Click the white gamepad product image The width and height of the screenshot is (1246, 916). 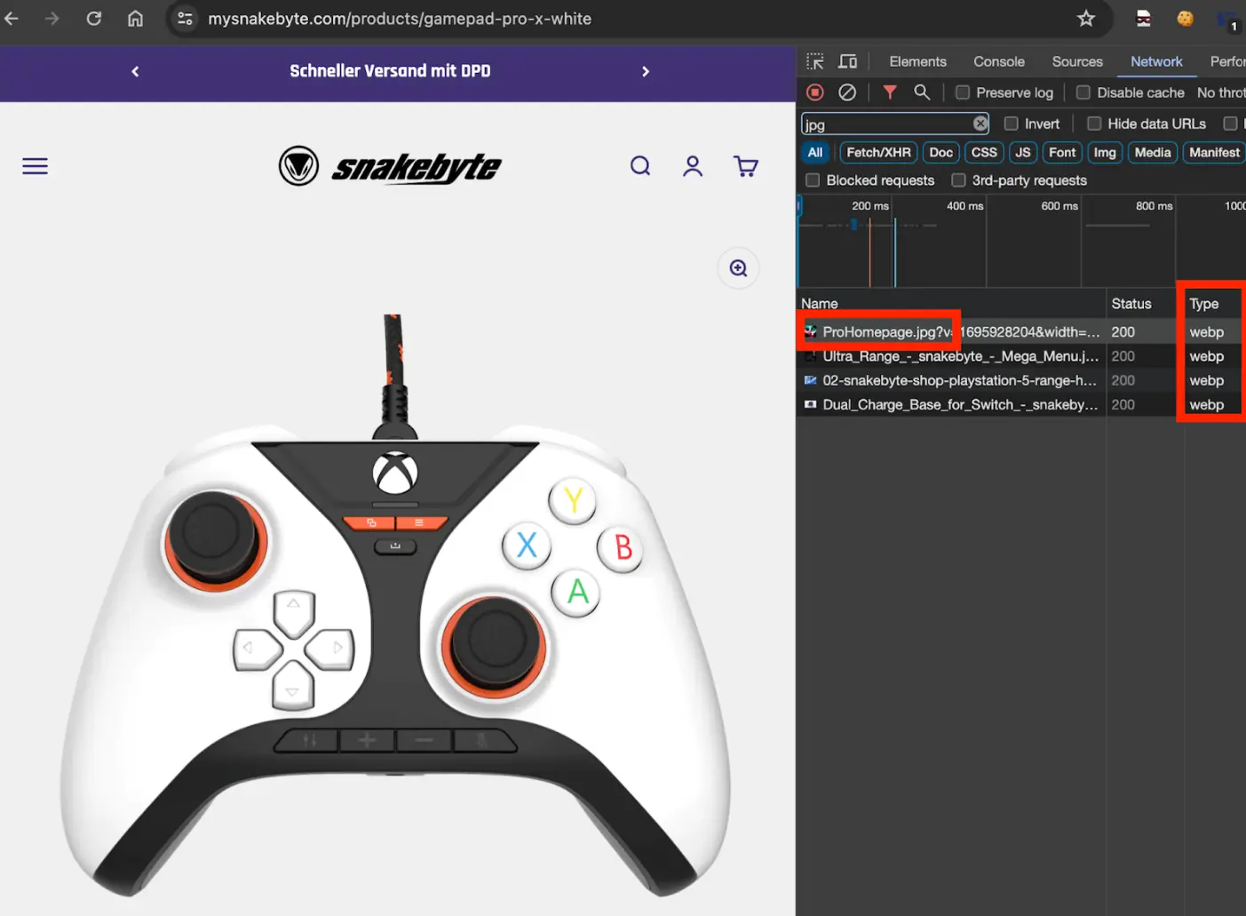tap(395, 607)
